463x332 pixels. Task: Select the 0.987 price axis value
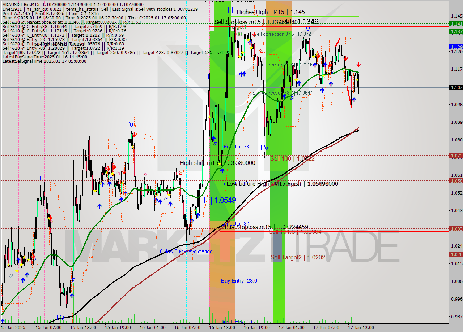(456, 316)
